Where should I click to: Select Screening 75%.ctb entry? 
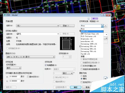(x=92, y=51)
